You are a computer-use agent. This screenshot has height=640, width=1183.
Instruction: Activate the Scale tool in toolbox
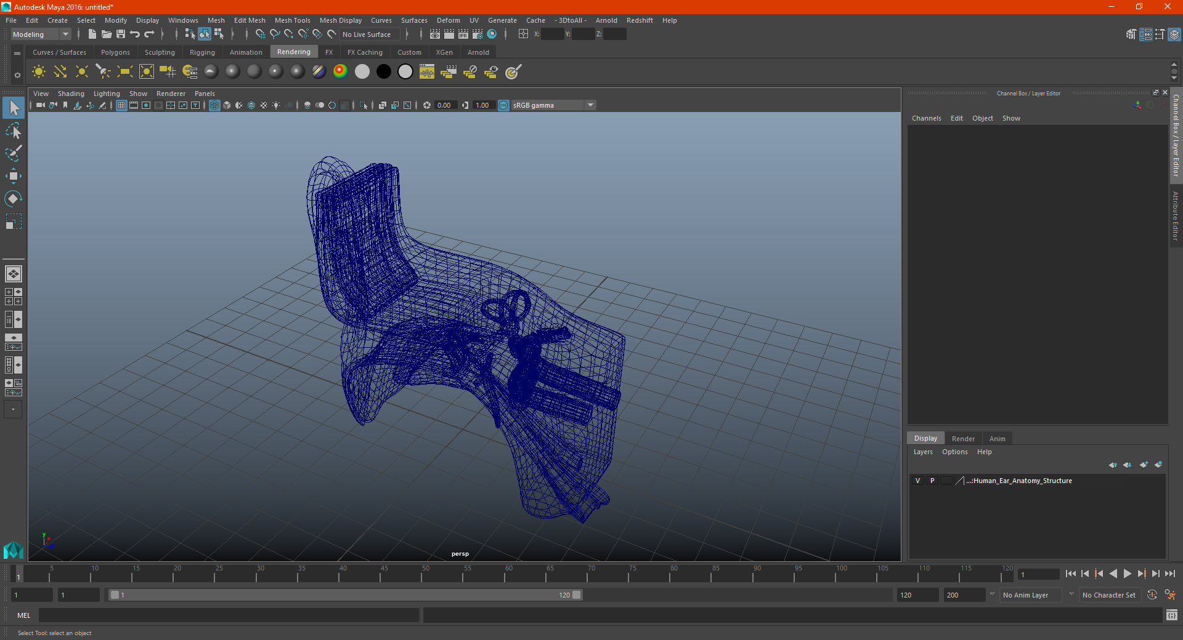[14, 222]
